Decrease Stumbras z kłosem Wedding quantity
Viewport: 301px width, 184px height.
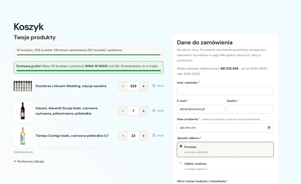pos(123,86)
